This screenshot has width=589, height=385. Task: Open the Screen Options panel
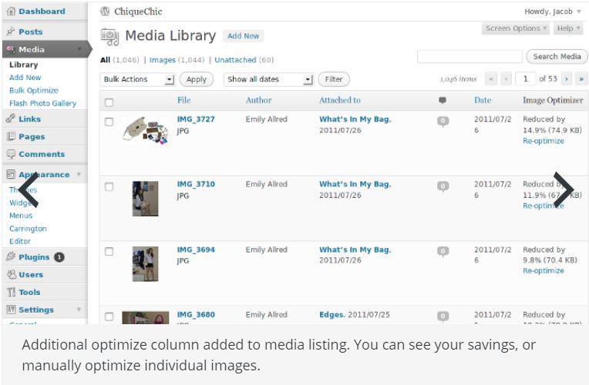[515, 29]
